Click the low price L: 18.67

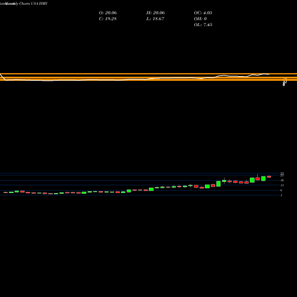(x=155, y=19)
